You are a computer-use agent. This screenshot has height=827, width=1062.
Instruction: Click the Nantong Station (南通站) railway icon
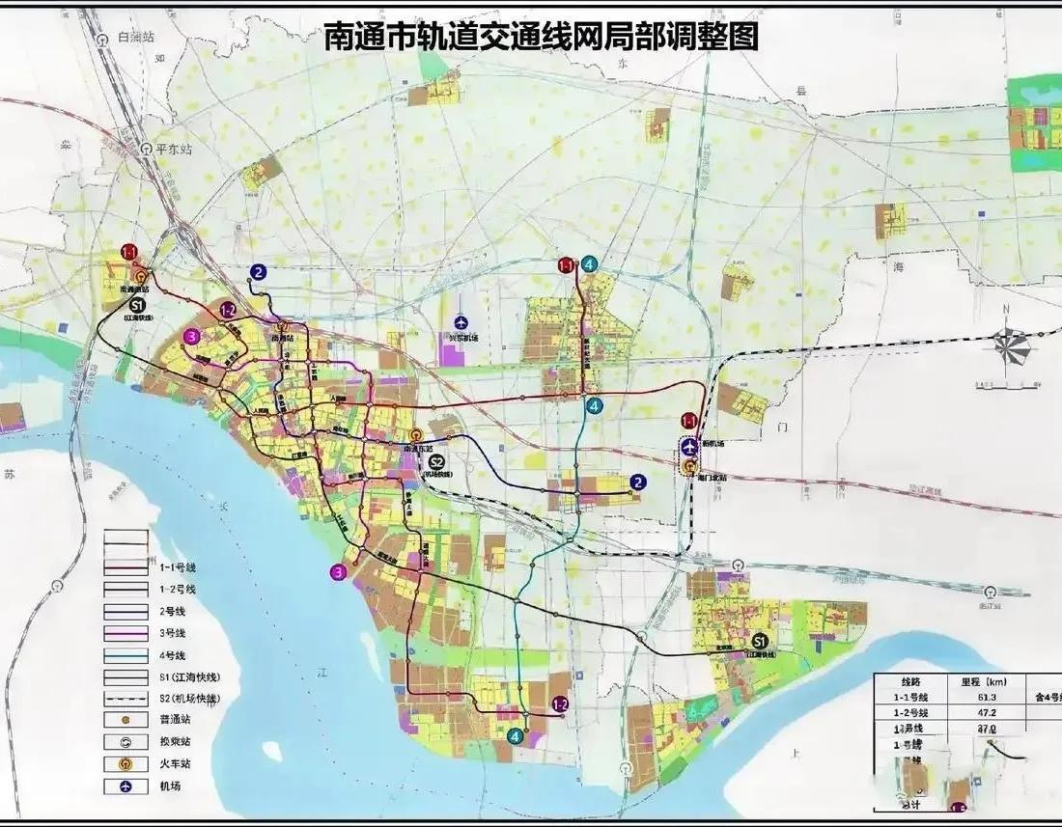(x=282, y=327)
